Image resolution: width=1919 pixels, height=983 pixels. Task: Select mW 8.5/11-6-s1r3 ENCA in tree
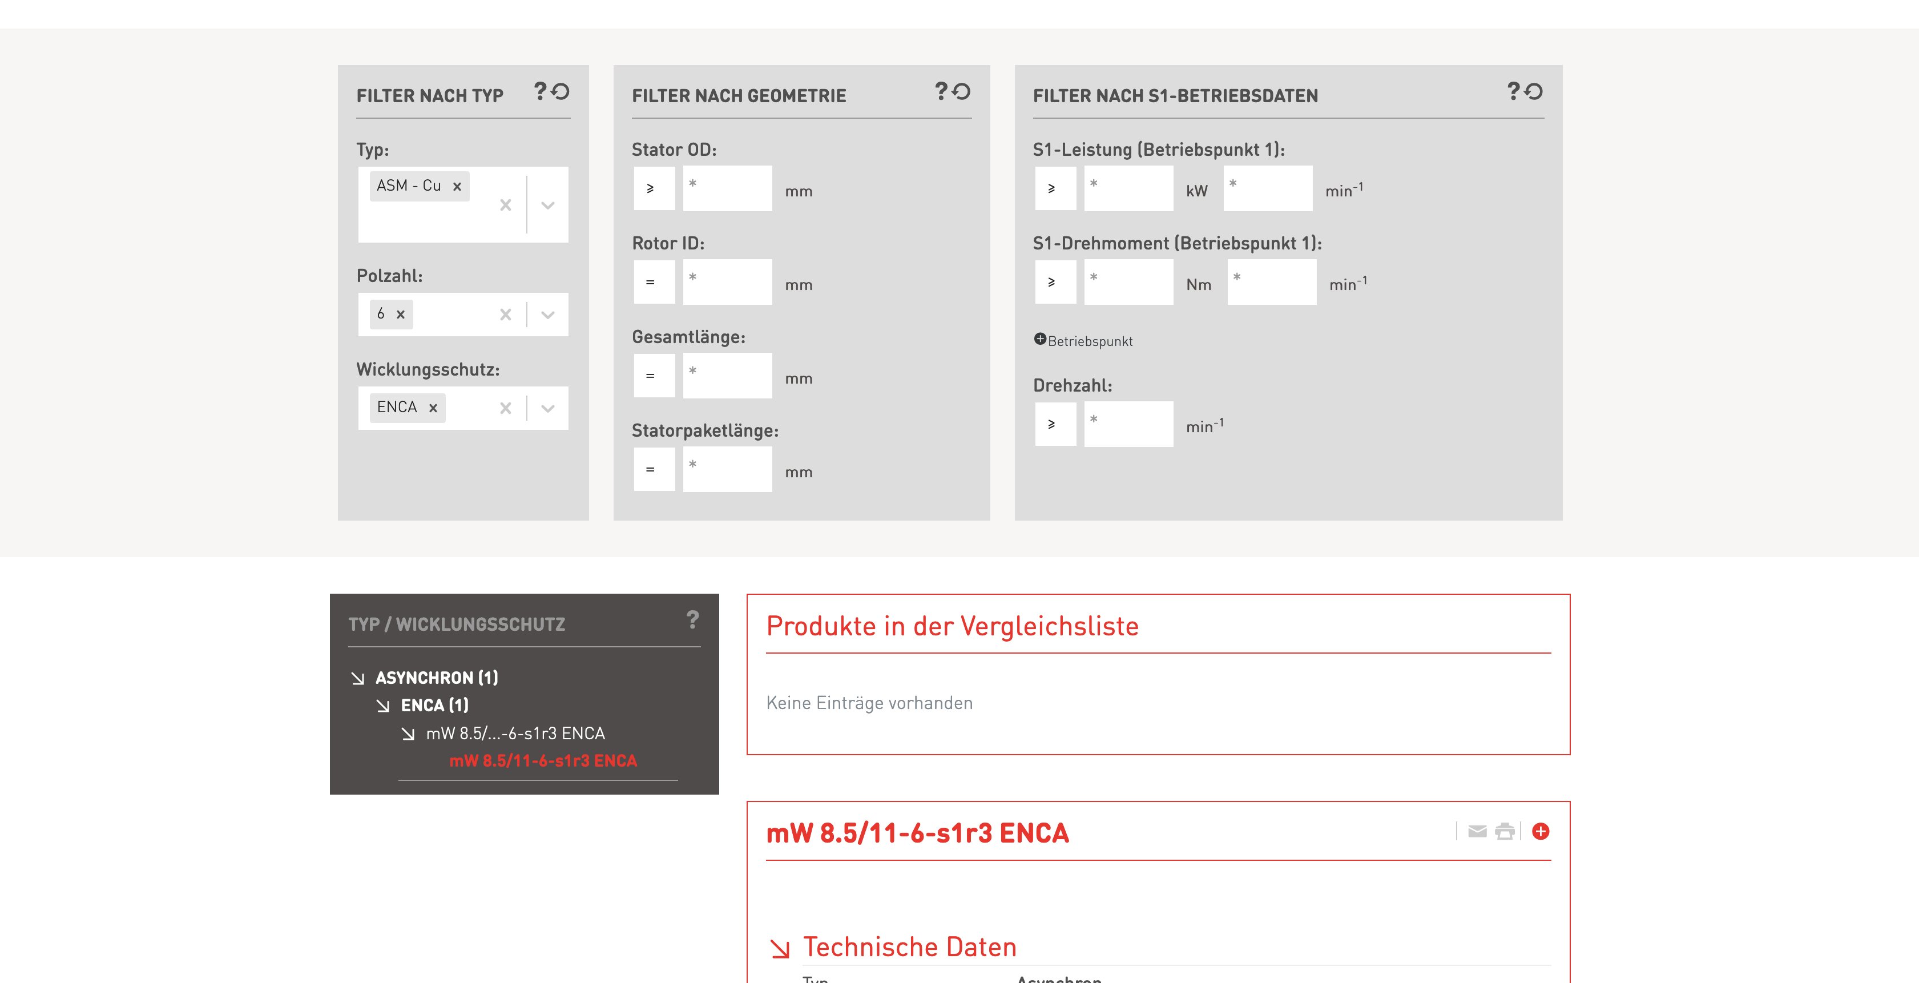pyautogui.click(x=542, y=761)
